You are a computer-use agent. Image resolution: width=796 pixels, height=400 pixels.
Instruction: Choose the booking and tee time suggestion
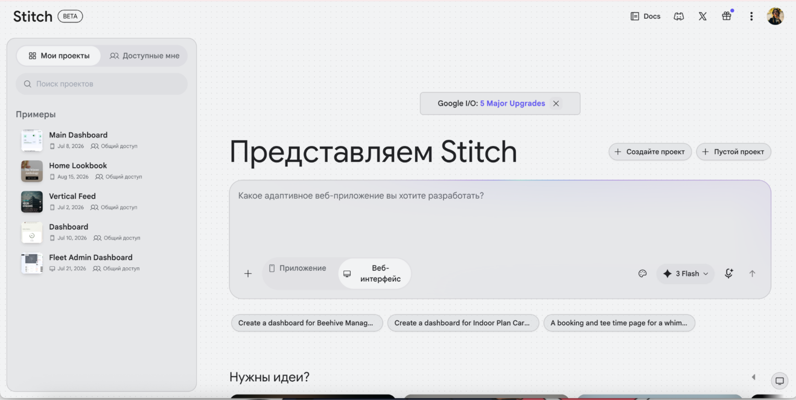619,323
